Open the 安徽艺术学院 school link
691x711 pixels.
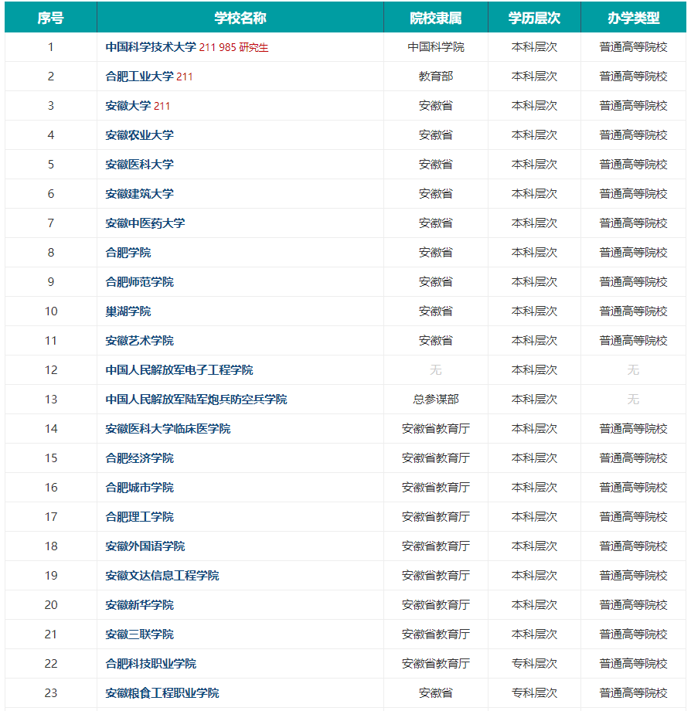click(x=139, y=341)
